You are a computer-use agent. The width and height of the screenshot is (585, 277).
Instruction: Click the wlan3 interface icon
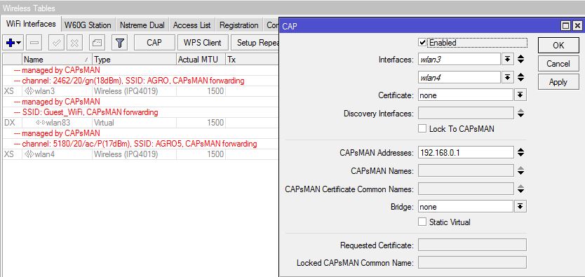[x=29, y=91]
